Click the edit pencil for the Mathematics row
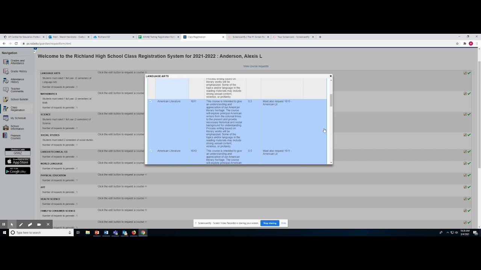The width and height of the screenshot is (481, 270). click(465, 94)
